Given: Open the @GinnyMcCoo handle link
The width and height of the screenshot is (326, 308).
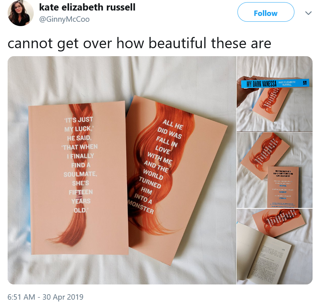Looking at the screenshot, I should coord(64,19).
